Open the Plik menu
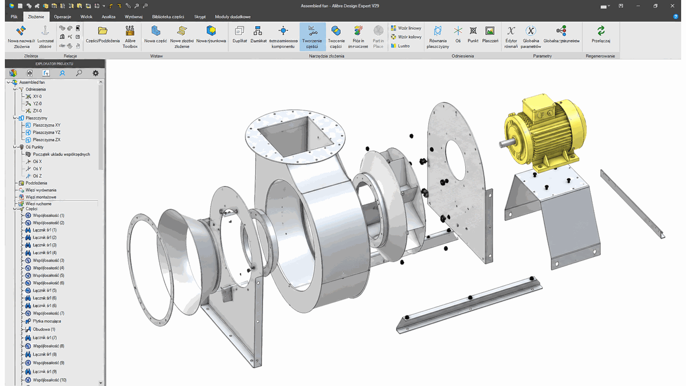Viewport: 686px width, 386px height. (x=14, y=17)
